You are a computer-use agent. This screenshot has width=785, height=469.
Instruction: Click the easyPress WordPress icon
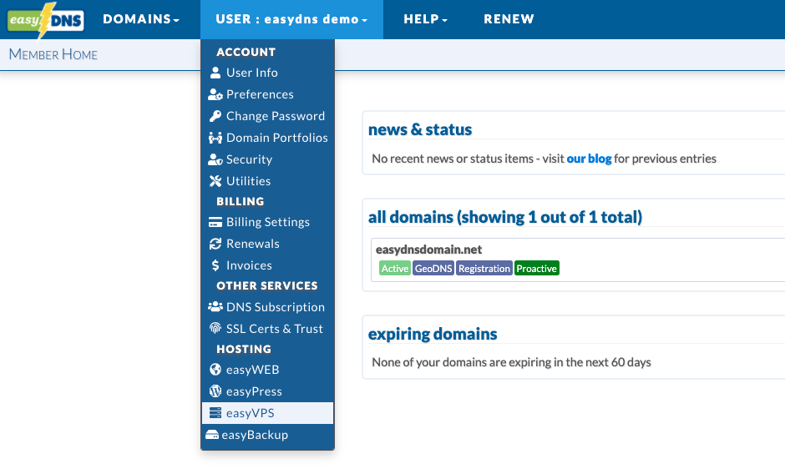tap(215, 391)
